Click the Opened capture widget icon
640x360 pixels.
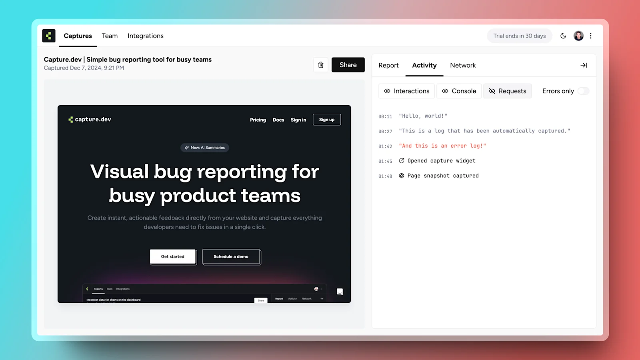coord(402,161)
